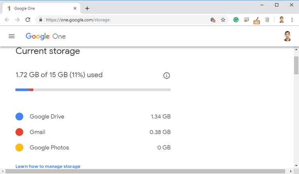Click the Current storage heading

coord(48,51)
